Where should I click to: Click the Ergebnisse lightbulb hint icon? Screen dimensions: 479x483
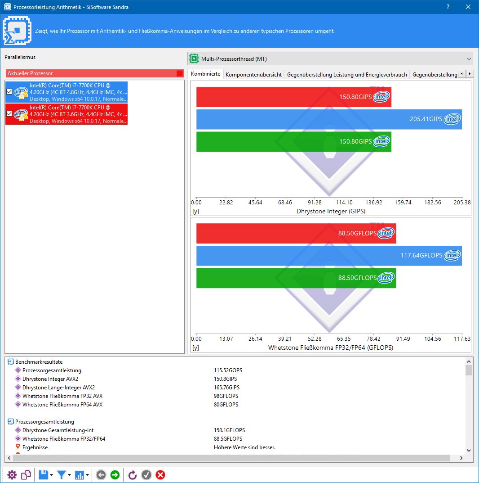(x=18, y=447)
